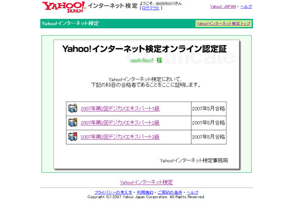Viewport: 302px width, 201px height.
Task: Open 2007年第2回デジカメエキスパート2級 link
Action: pyautogui.click(x=120, y=123)
